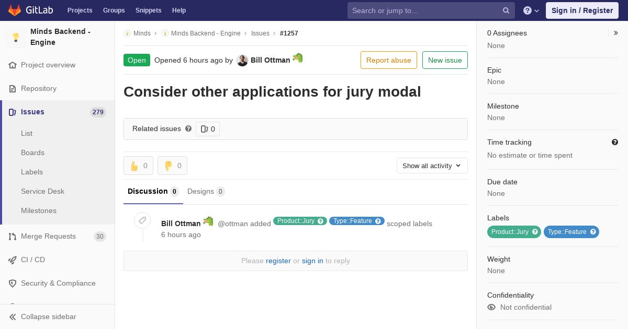Click Sign in / Register button

click(582, 10)
